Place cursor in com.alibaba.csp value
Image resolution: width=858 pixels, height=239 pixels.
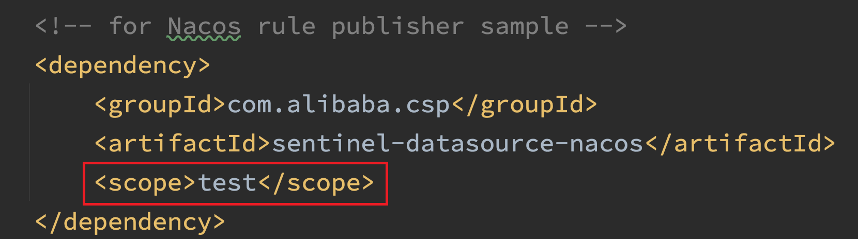point(339,105)
